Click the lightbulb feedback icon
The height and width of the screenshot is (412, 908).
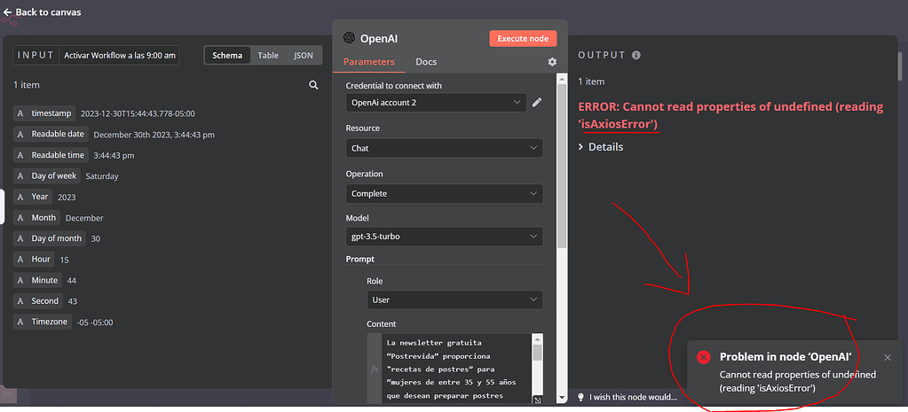click(580, 397)
